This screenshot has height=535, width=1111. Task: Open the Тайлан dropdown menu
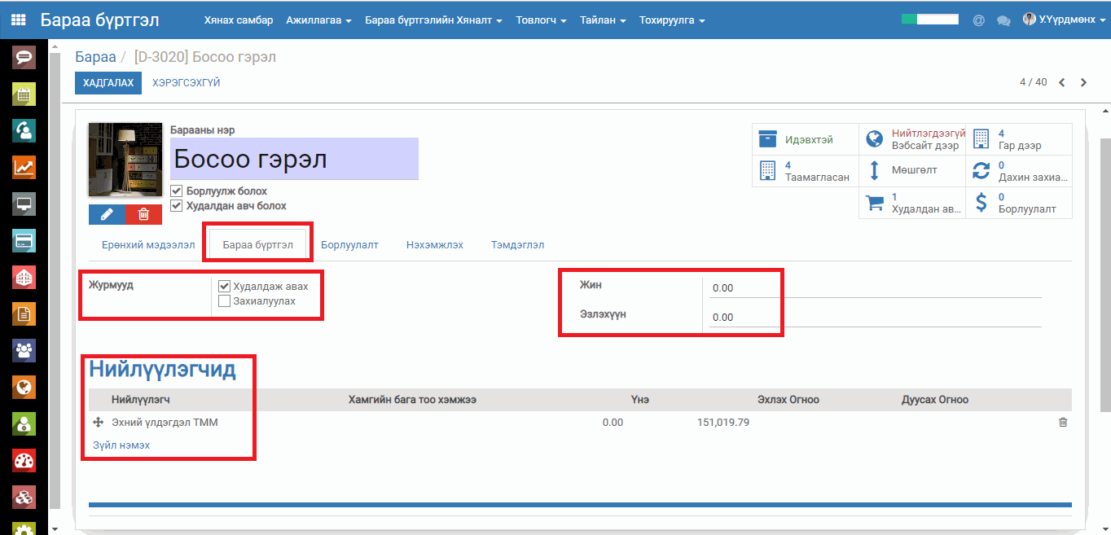coord(603,20)
